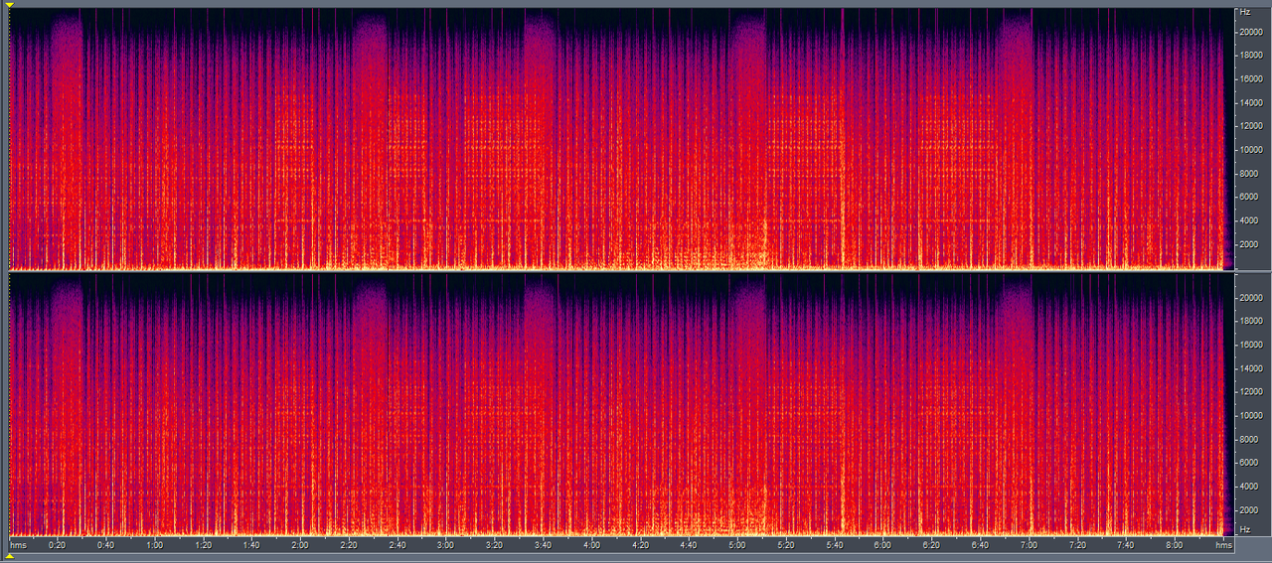
Task: Select 12000 on the upper channel frequency scale
Action: click(x=1250, y=126)
